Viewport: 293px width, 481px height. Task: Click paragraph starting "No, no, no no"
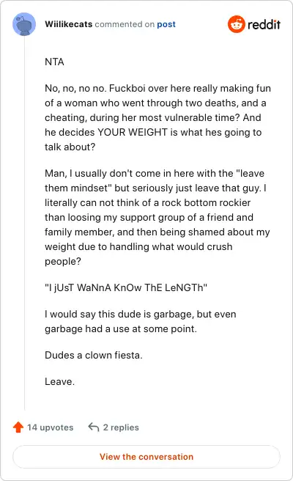coord(157,117)
